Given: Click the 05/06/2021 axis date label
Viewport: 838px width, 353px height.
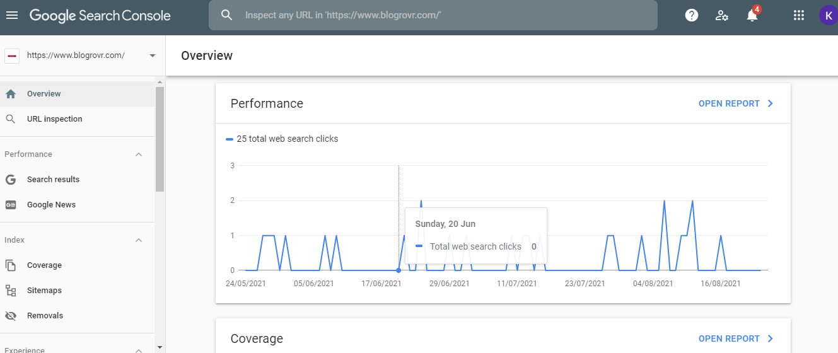Looking at the screenshot, I should coord(314,284).
